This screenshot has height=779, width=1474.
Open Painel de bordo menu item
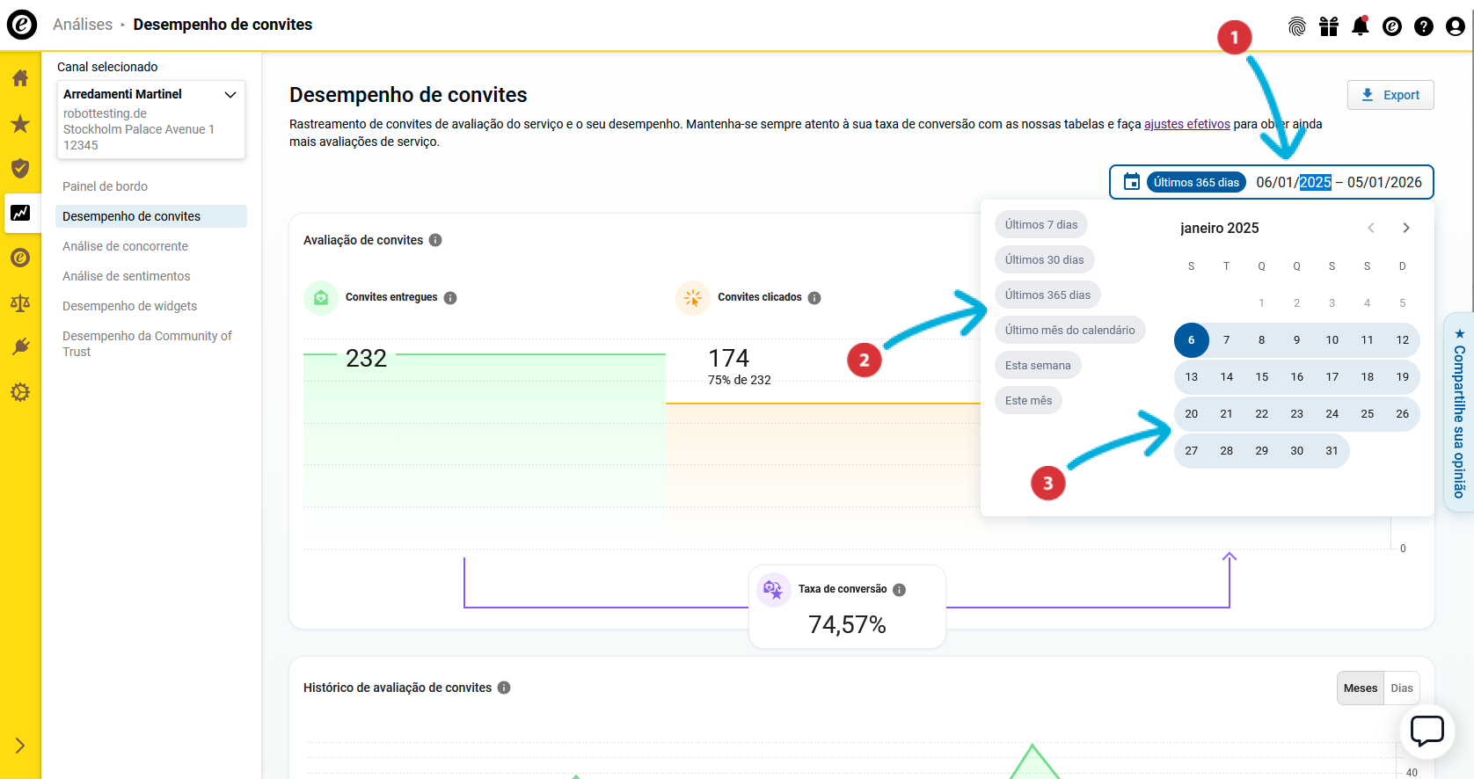pyautogui.click(x=105, y=186)
